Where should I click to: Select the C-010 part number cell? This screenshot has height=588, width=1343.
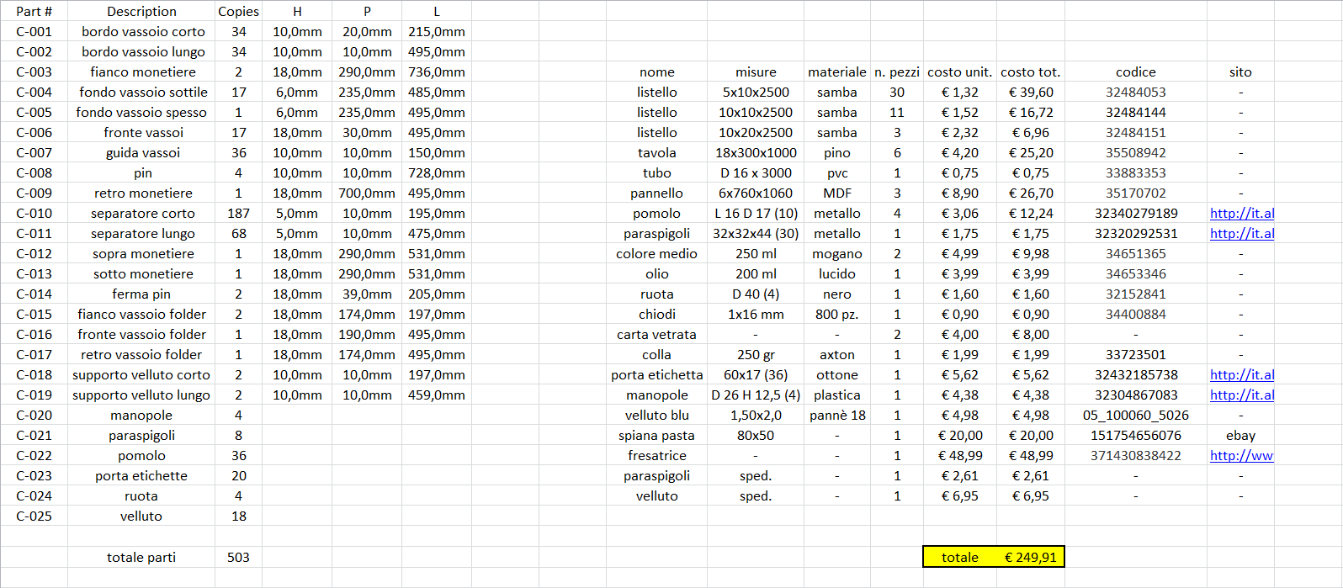(34, 214)
